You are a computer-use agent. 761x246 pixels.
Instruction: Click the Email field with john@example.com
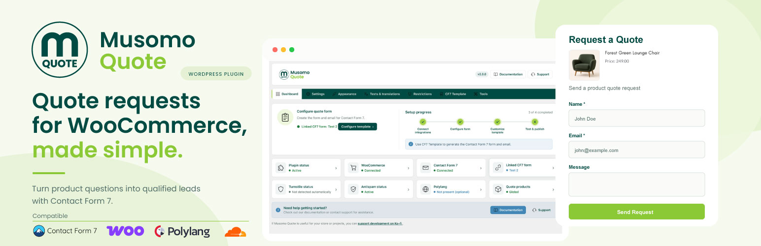[636, 150]
